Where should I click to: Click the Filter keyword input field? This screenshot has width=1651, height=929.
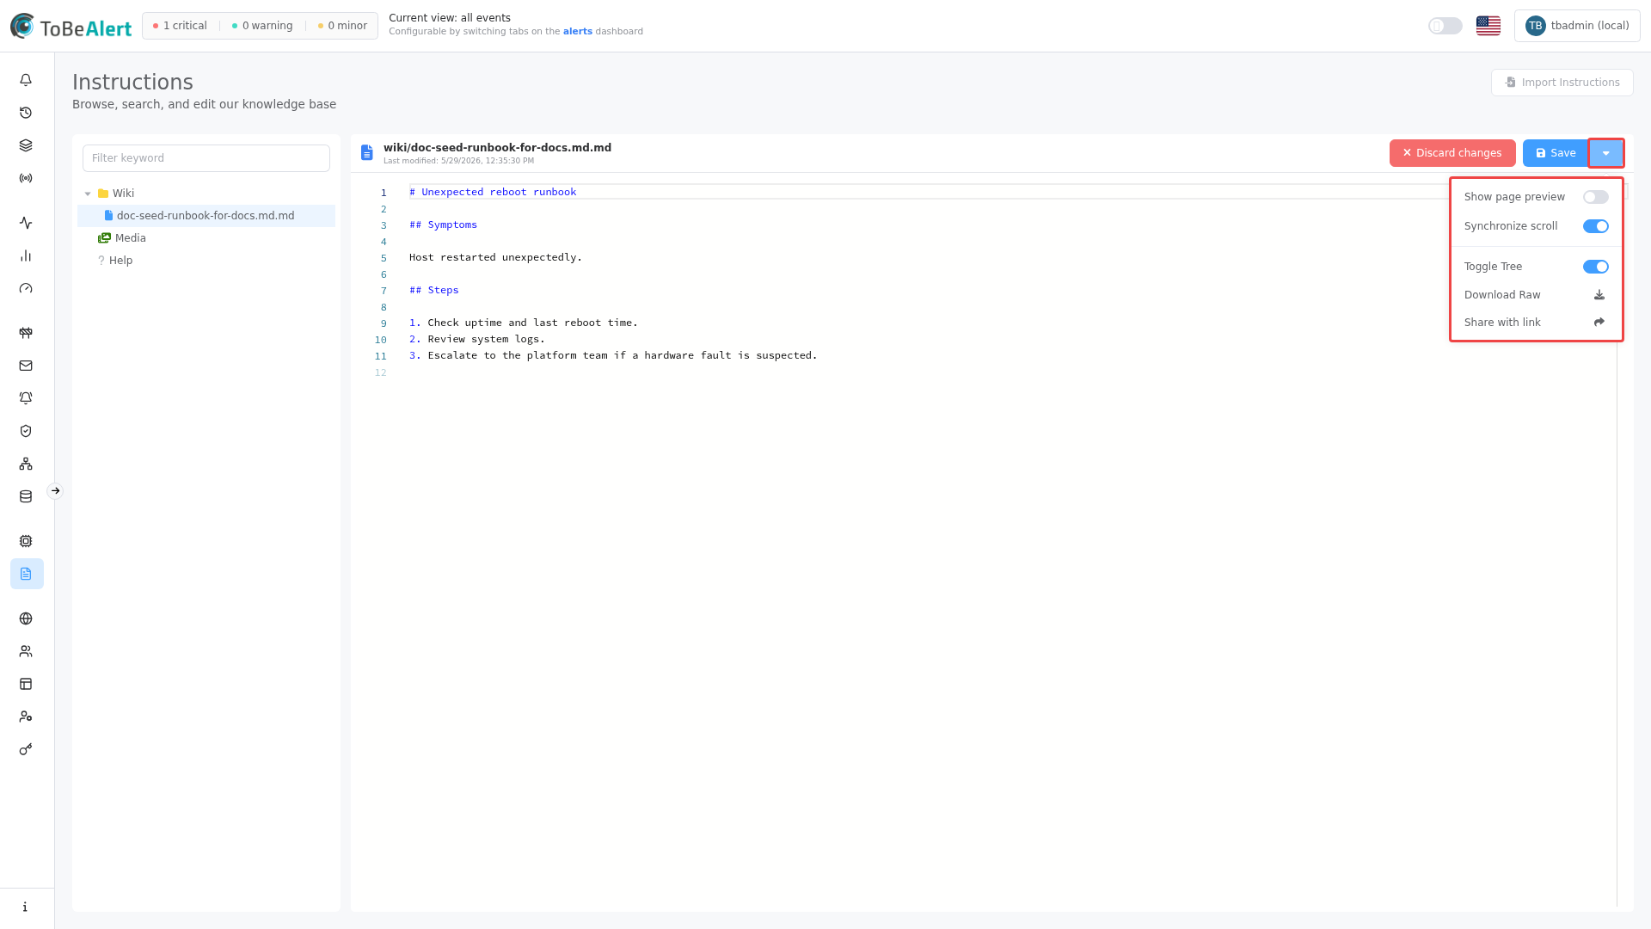[x=206, y=158]
